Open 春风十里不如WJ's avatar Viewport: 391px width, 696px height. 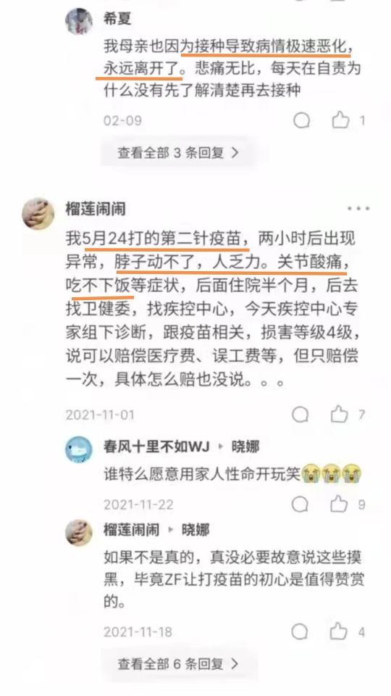point(79,449)
